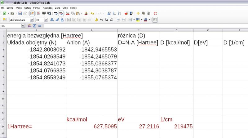
Task: Expand the font size 10 dropdown
Action: (46, 20)
